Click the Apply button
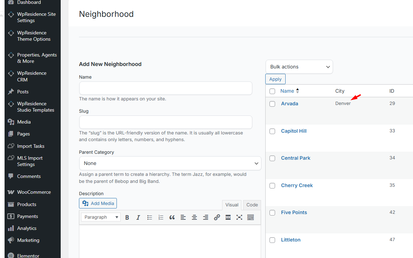This screenshot has width=413, height=258. click(x=275, y=79)
